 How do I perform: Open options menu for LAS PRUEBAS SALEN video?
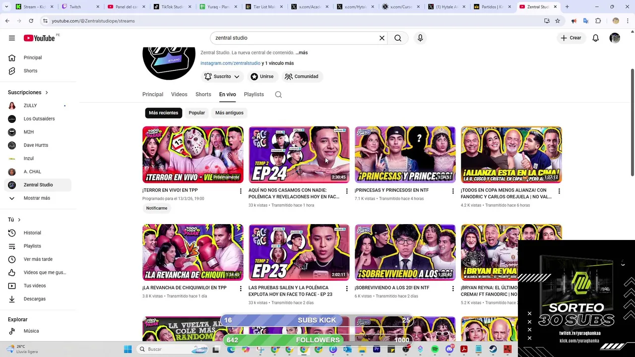point(347,289)
